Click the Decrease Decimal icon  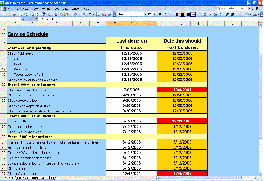(x=221, y=14)
